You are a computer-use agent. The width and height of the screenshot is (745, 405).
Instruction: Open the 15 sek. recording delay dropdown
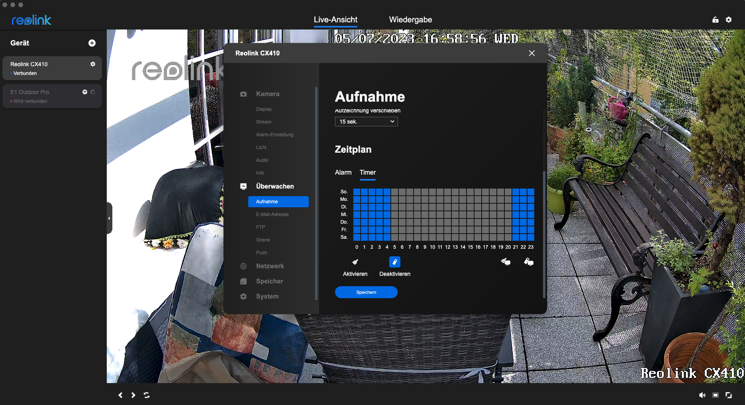coord(367,122)
